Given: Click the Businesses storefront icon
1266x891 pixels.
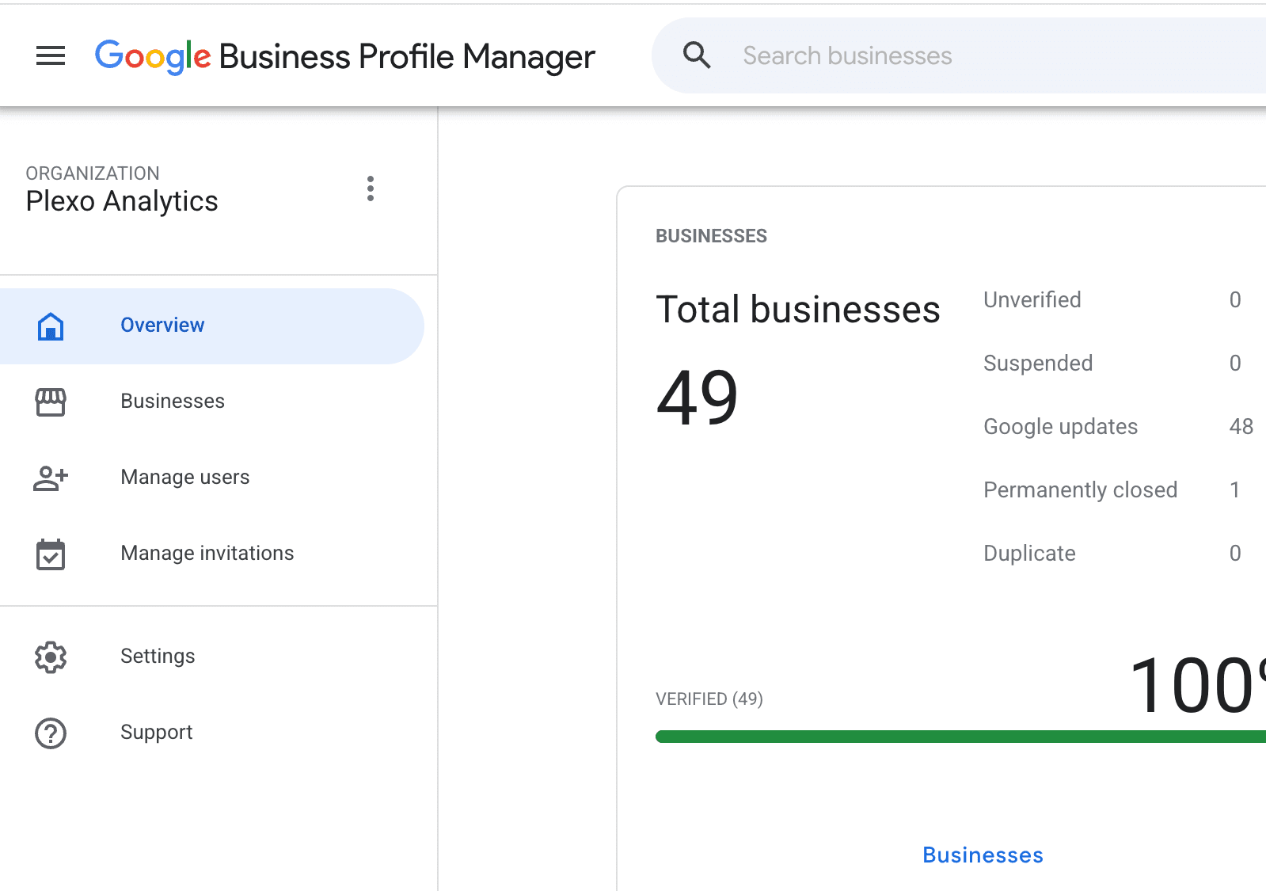Looking at the screenshot, I should point(51,402).
